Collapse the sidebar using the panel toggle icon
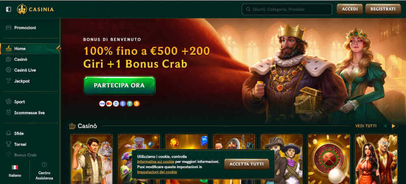 (x=8, y=9)
